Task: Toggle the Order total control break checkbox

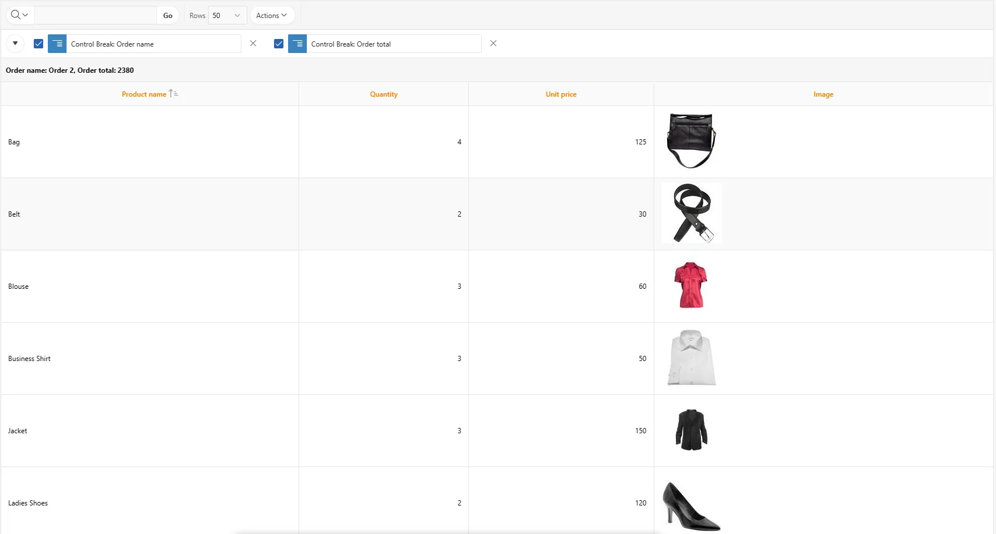Action: tap(279, 44)
